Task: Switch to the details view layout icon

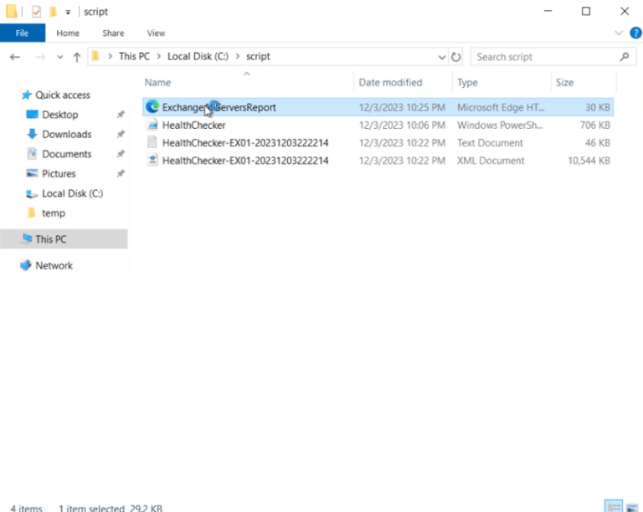Action: point(614,507)
